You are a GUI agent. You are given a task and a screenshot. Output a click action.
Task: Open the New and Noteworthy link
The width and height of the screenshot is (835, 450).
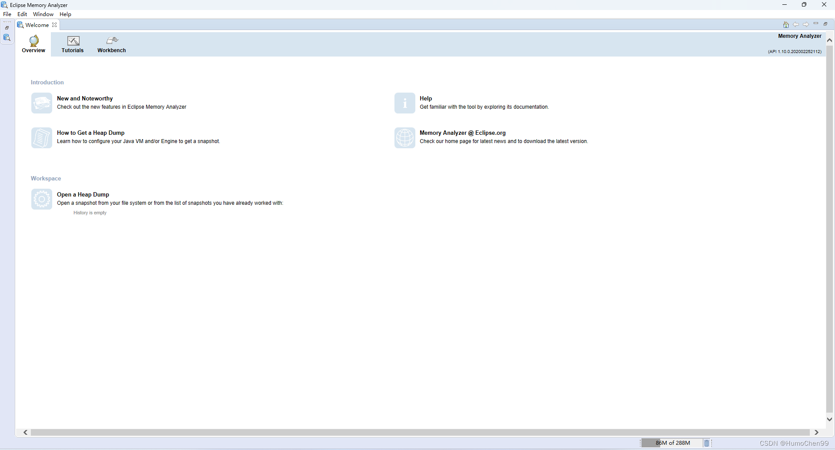click(85, 99)
